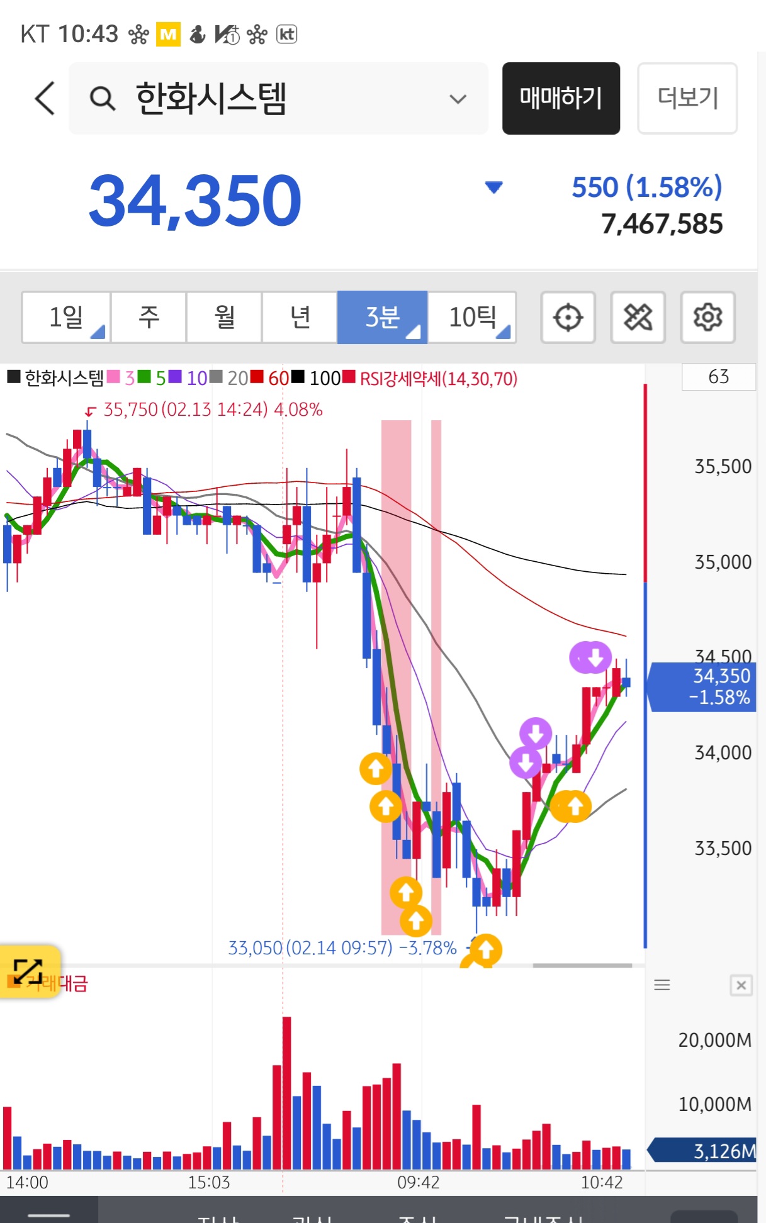Select the 월 monthly chart tab
Image resolution: width=766 pixels, height=1223 pixels.
[225, 317]
